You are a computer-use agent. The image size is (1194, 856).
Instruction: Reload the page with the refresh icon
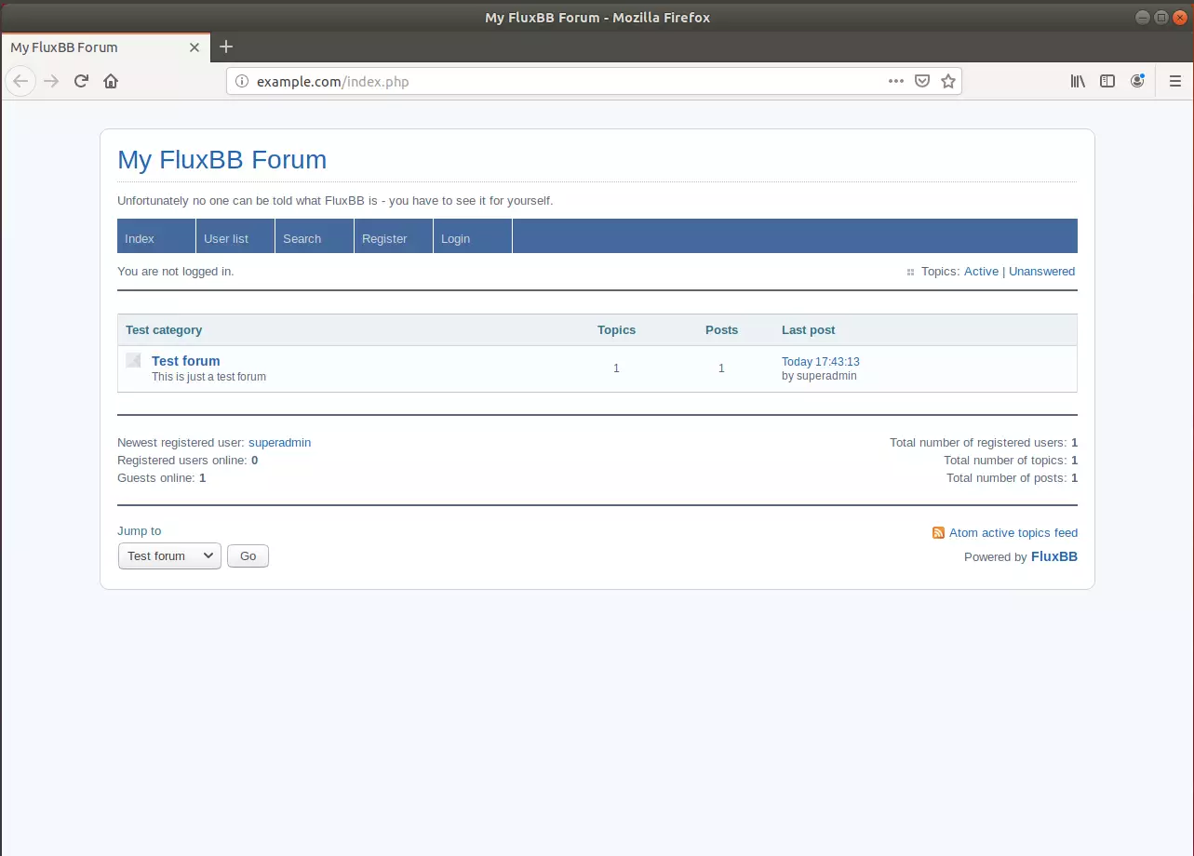point(81,81)
